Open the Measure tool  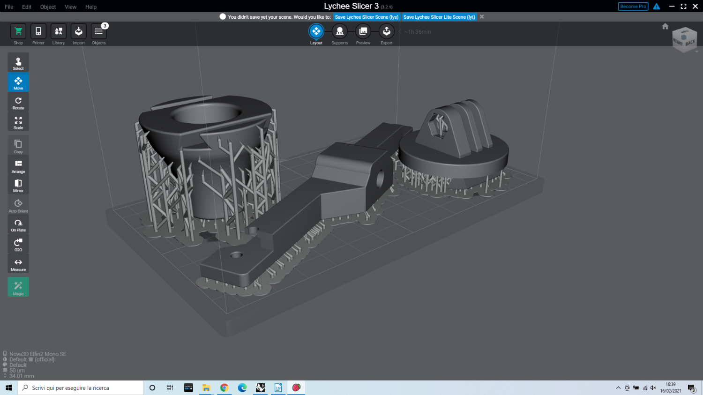tap(18, 264)
